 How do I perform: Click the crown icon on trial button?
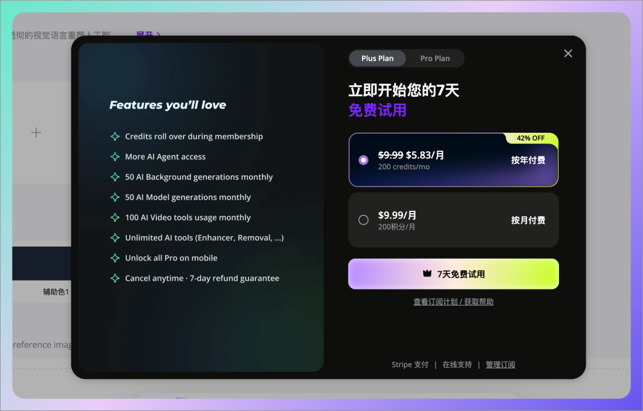coord(427,273)
